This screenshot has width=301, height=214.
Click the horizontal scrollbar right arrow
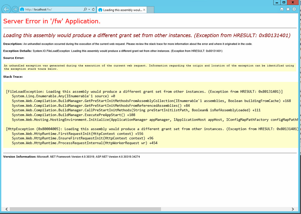point(293,209)
